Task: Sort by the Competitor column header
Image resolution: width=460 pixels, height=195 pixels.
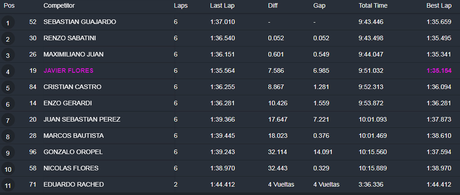Action: click(59, 6)
